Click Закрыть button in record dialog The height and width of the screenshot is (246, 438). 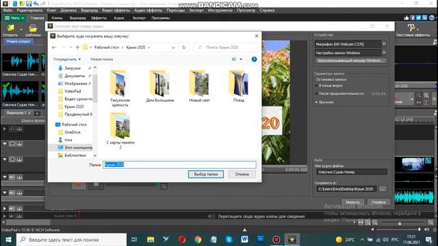(352, 202)
